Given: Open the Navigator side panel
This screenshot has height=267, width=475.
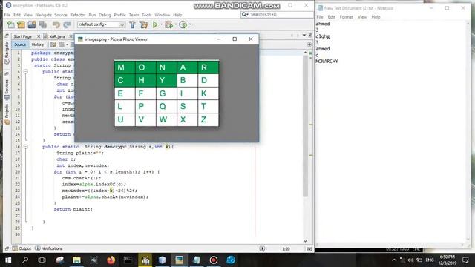Looking at the screenshot, I should 7,52.
